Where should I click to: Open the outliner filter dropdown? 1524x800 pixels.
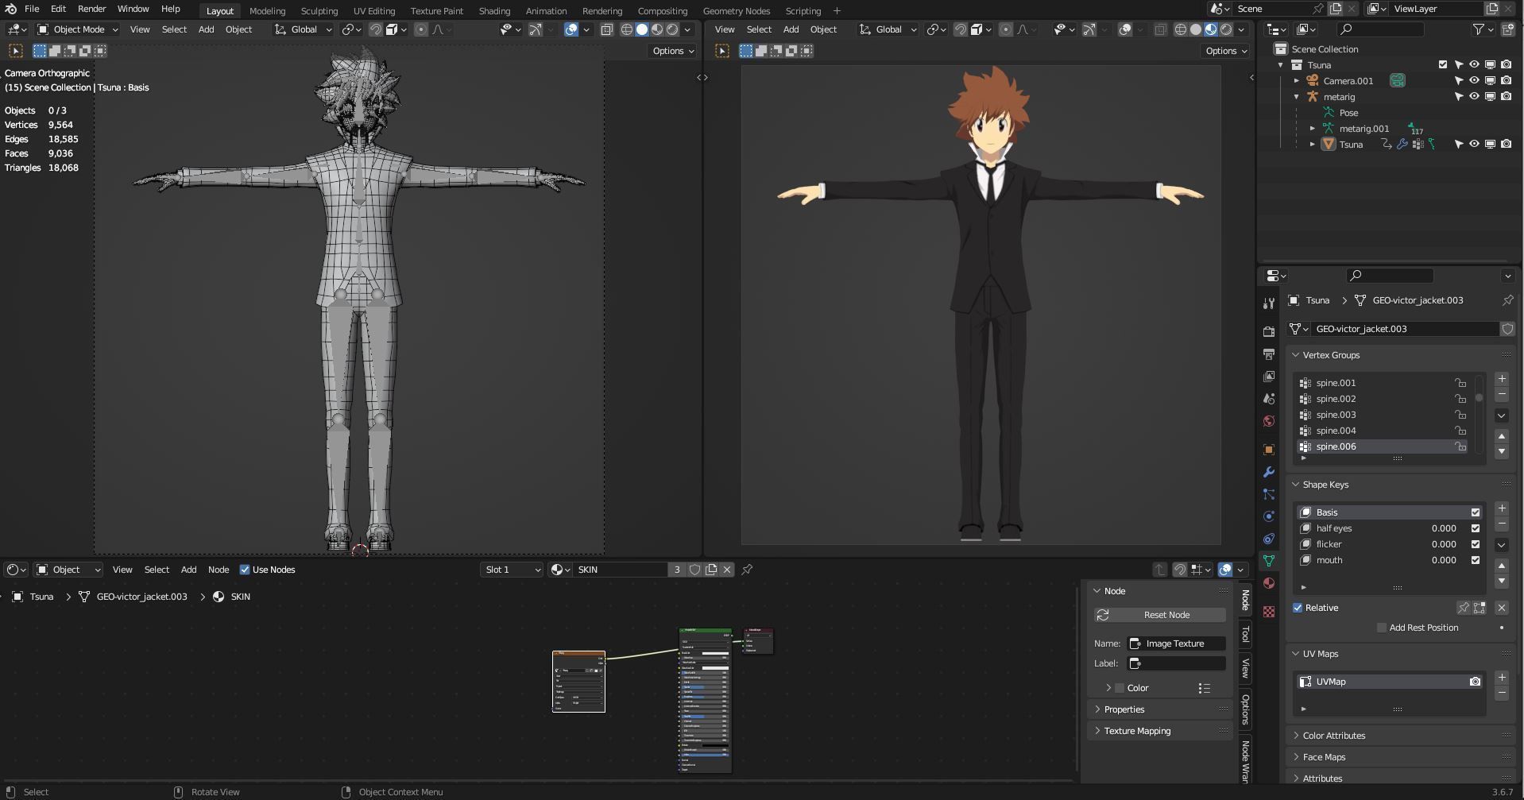pos(1483,29)
